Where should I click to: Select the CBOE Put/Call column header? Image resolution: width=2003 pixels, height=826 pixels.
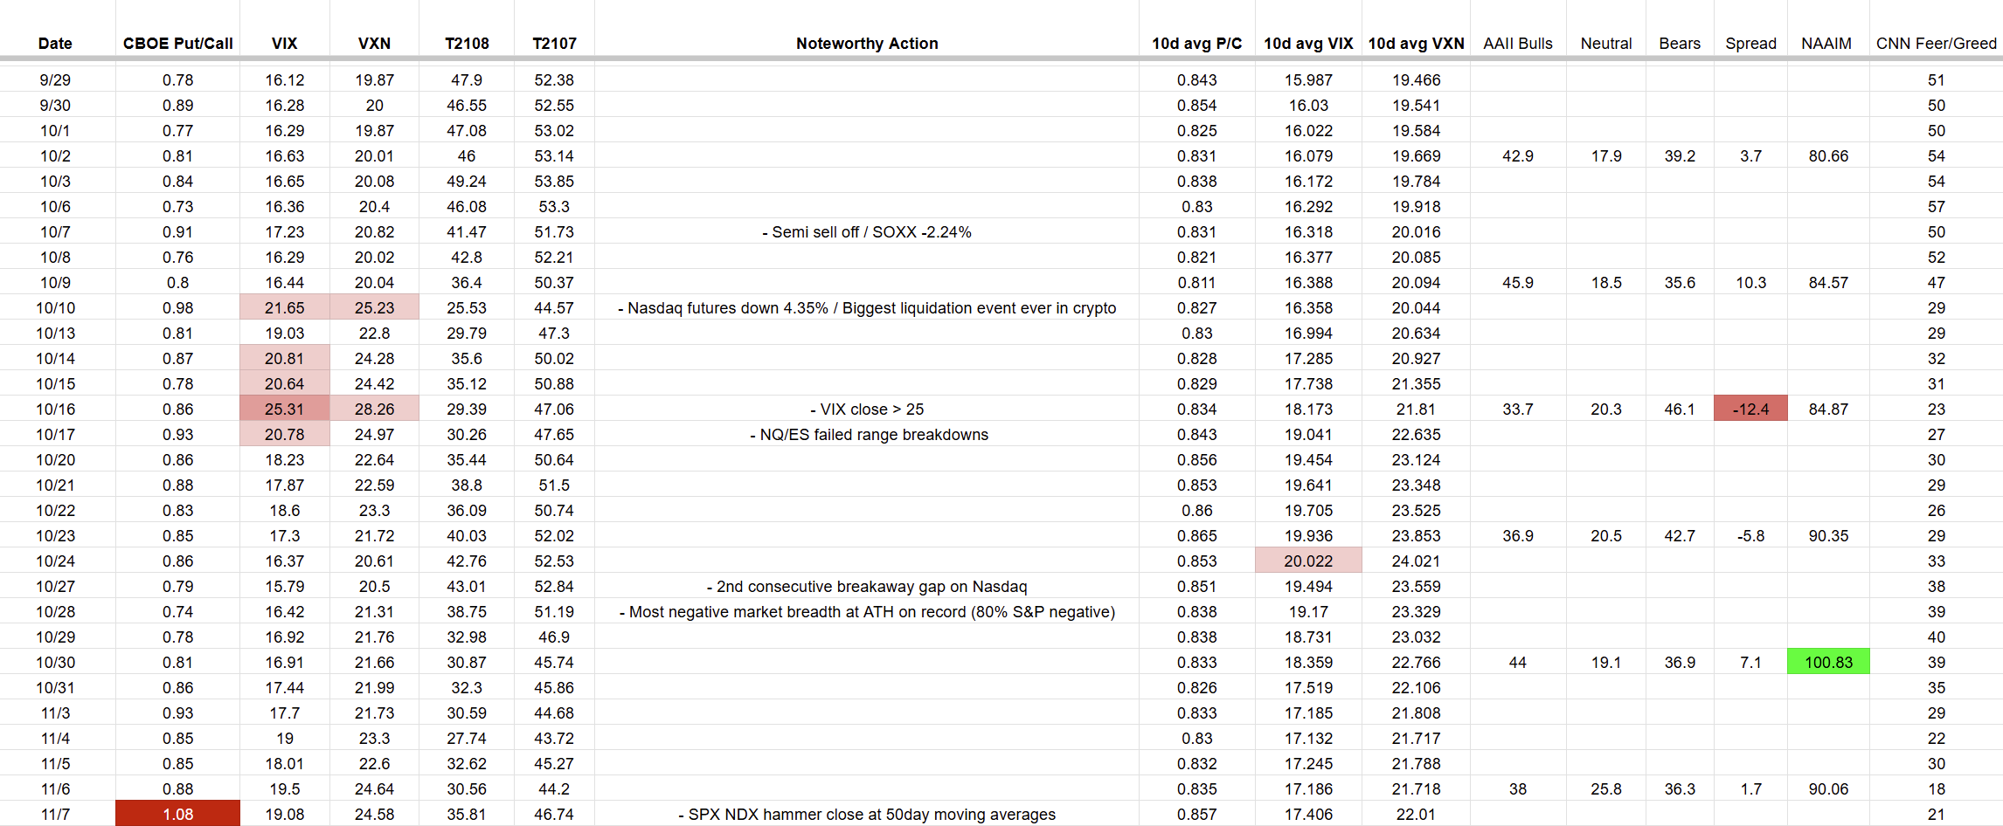(x=177, y=44)
